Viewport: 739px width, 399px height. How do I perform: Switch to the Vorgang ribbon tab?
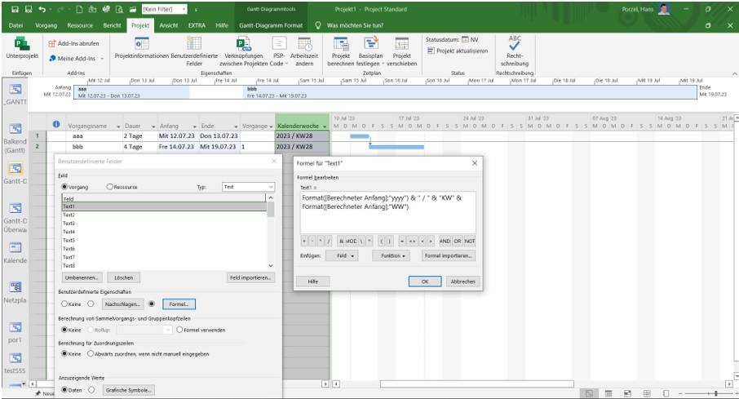(46, 25)
